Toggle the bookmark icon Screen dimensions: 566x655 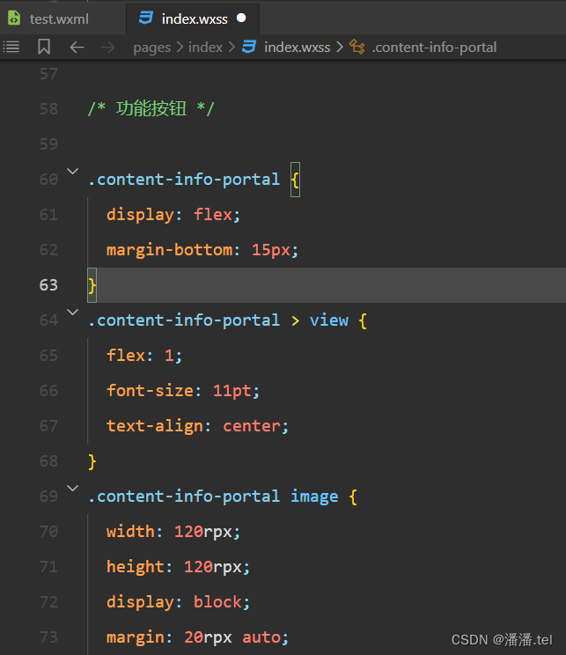pos(44,47)
